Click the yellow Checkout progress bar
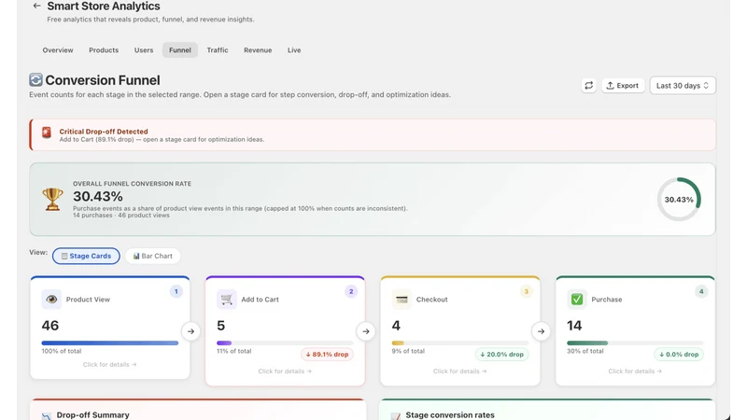 (398, 343)
